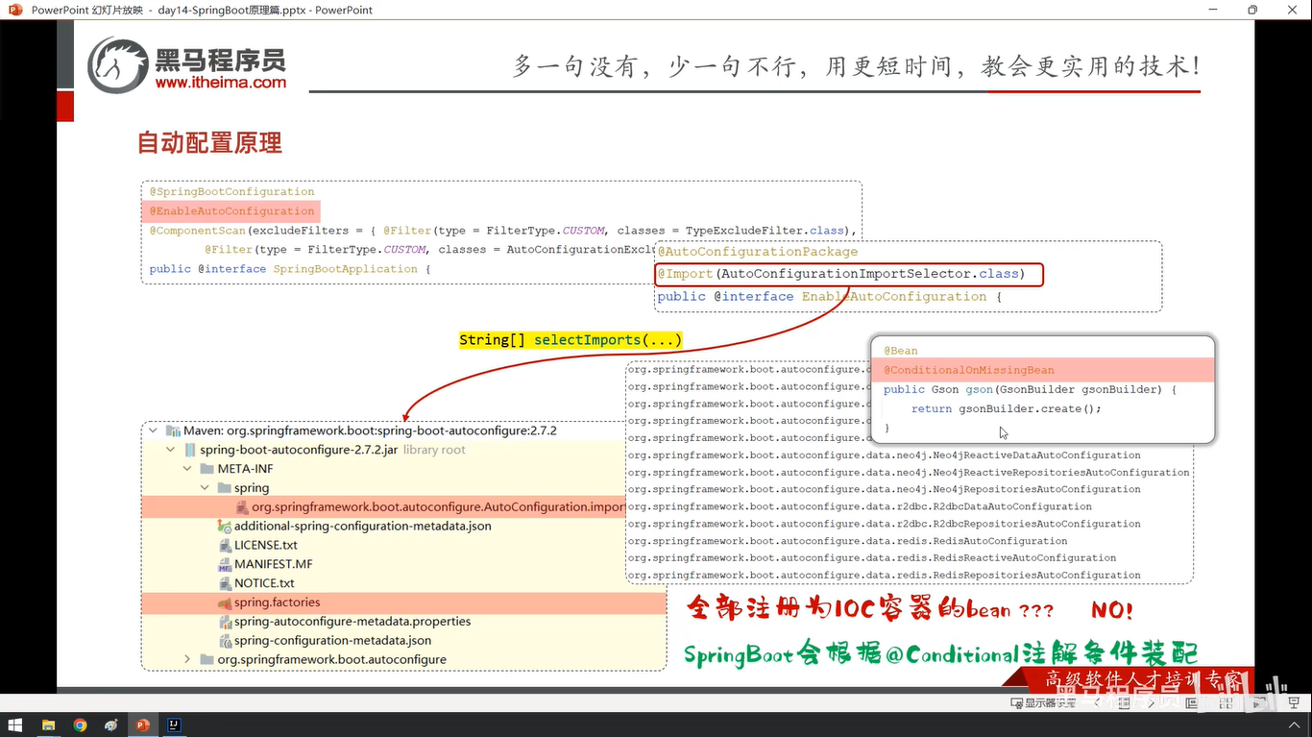
Task: Select additional-spring-configuration-metadata.json
Action: 363,527
